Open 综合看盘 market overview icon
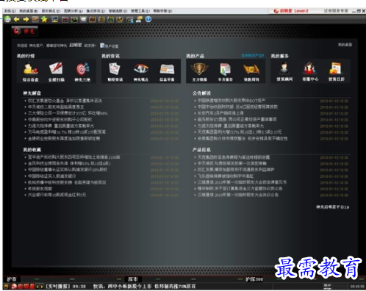 (x=30, y=72)
